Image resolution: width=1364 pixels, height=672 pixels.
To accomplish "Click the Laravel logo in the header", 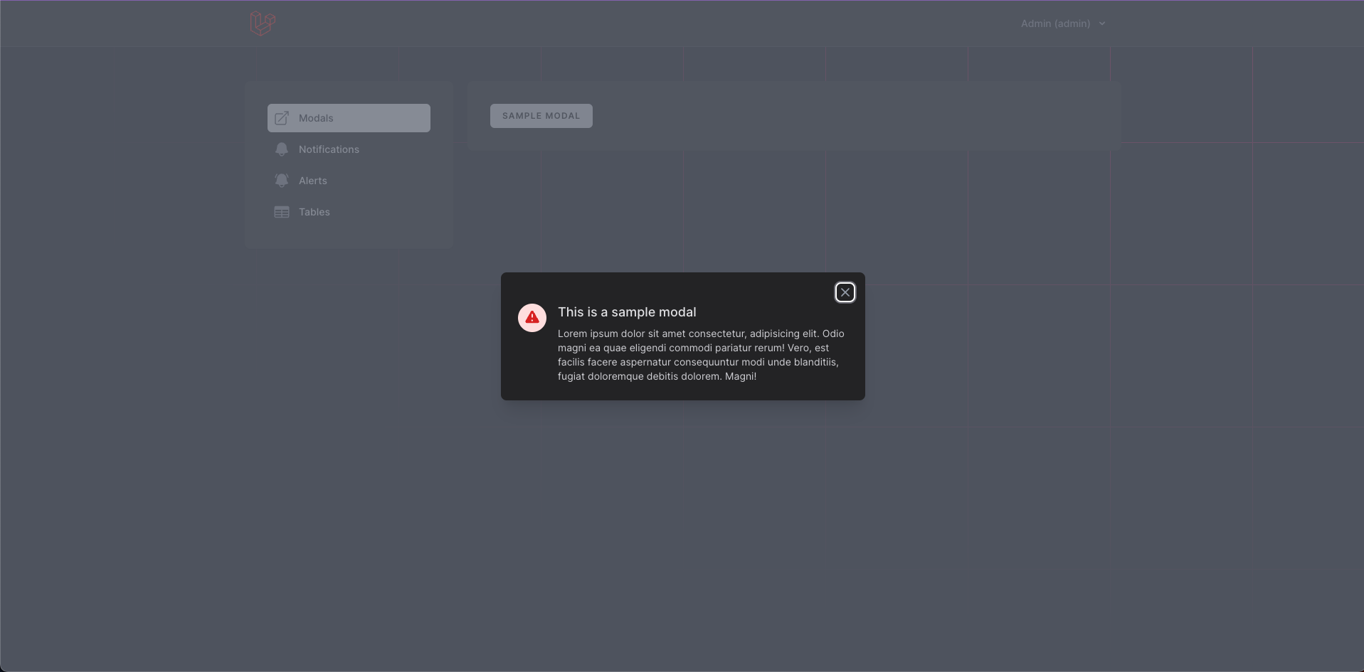I will click(263, 23).
